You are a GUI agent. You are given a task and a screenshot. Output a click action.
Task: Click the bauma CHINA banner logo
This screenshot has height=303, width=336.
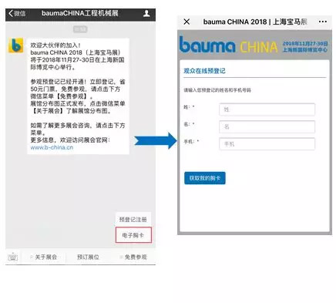(x=228, y=45)
